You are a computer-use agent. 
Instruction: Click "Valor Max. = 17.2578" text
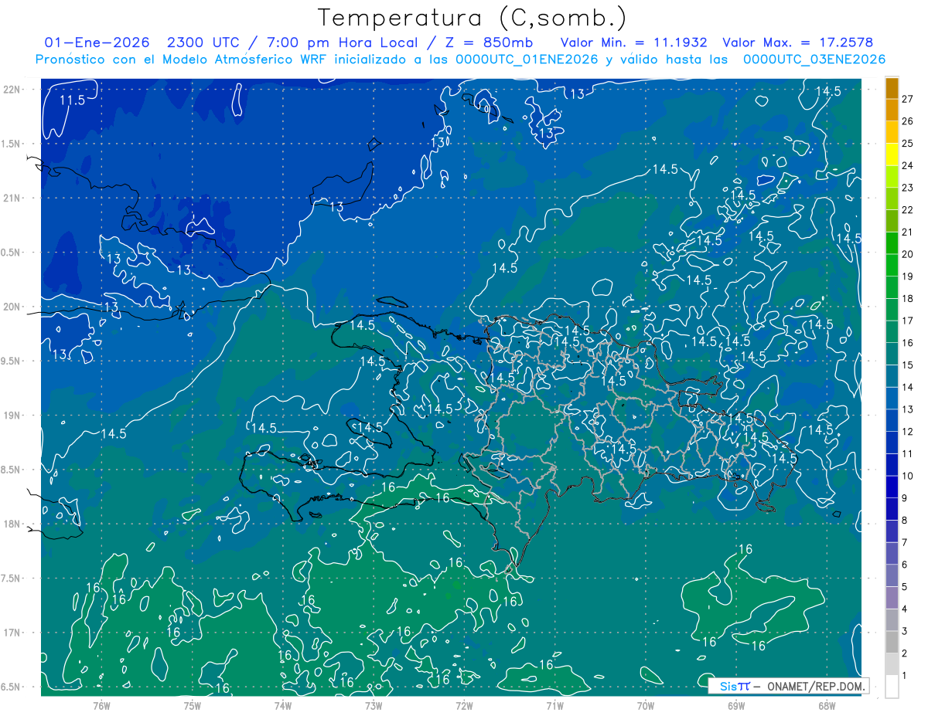pyautogui.click(x=797, y=42)
